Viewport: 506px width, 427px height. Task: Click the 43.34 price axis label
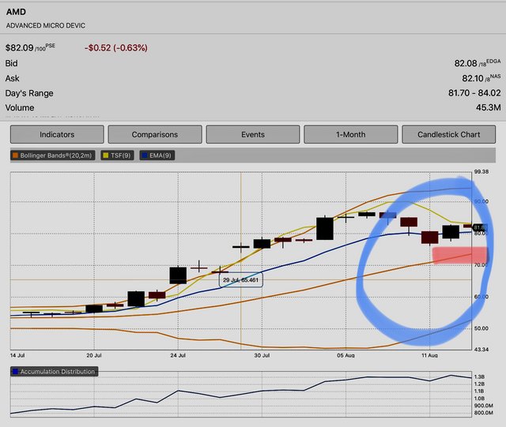481,350
